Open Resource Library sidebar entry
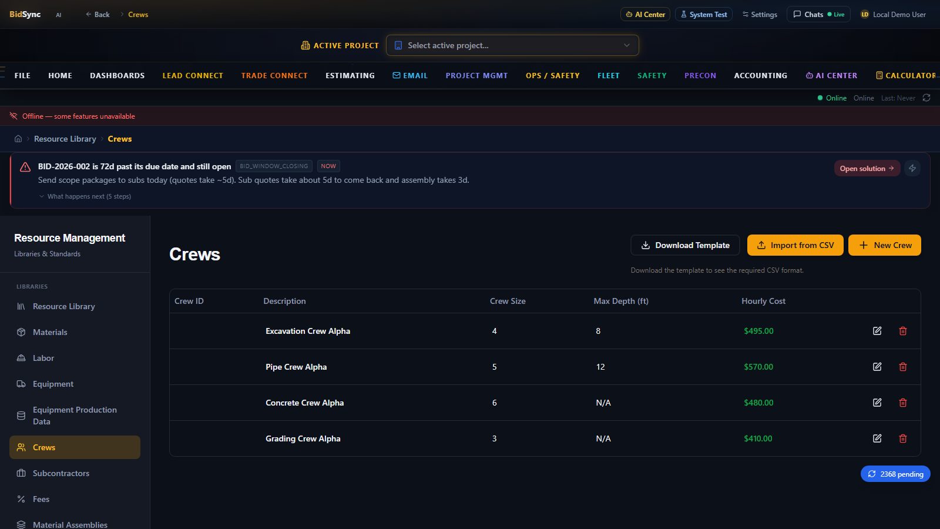The image size is (940, 529). point(75,306)
